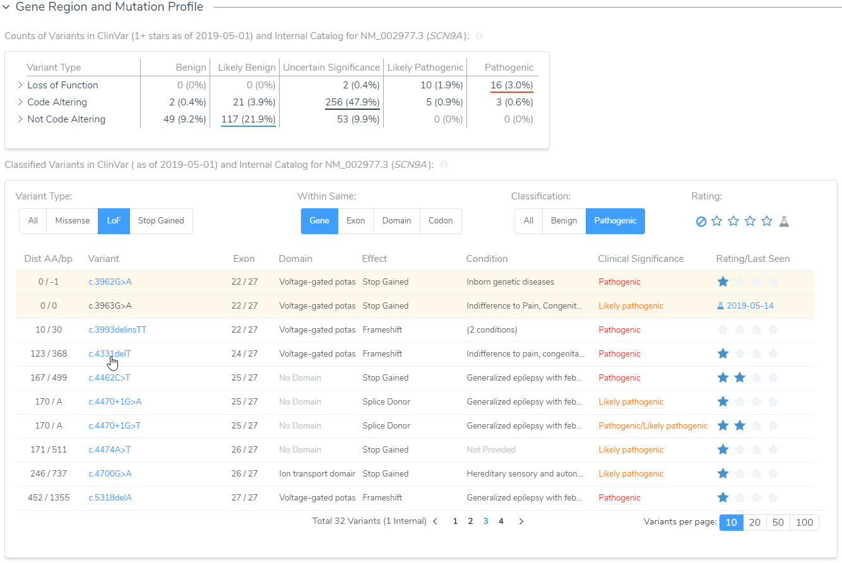
Task: Open variant c.4331delT link
Action: coord(110,354)
